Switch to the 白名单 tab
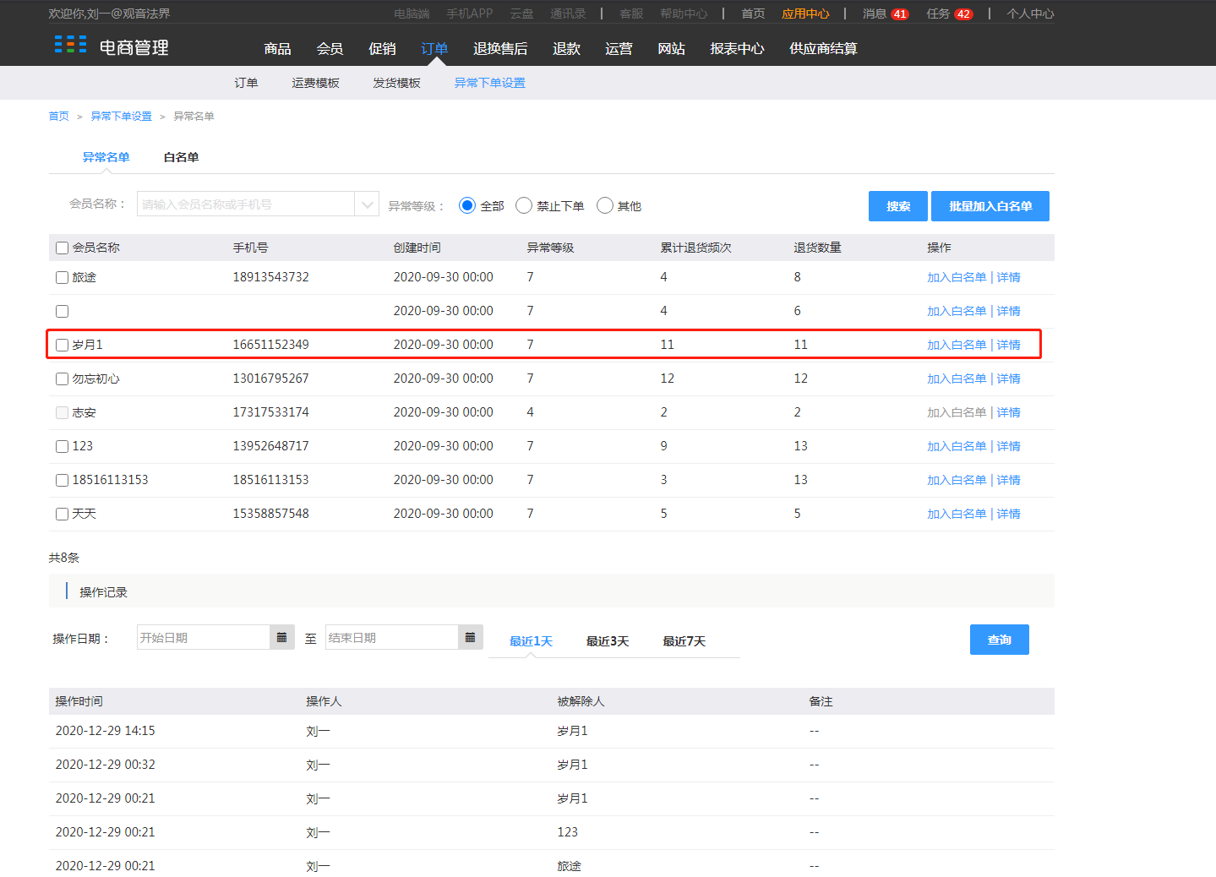 pyautogui.click(x=181, y=157)
